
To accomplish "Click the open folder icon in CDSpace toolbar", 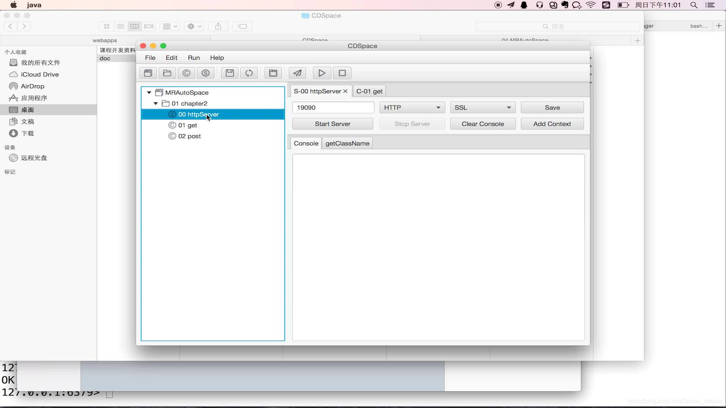I will click(x=167, y=73).
